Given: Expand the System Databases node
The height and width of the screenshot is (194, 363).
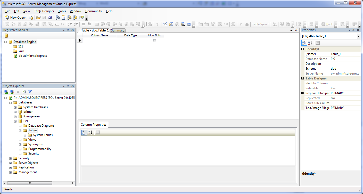Looking at the screenshot, I should [15, 107].
